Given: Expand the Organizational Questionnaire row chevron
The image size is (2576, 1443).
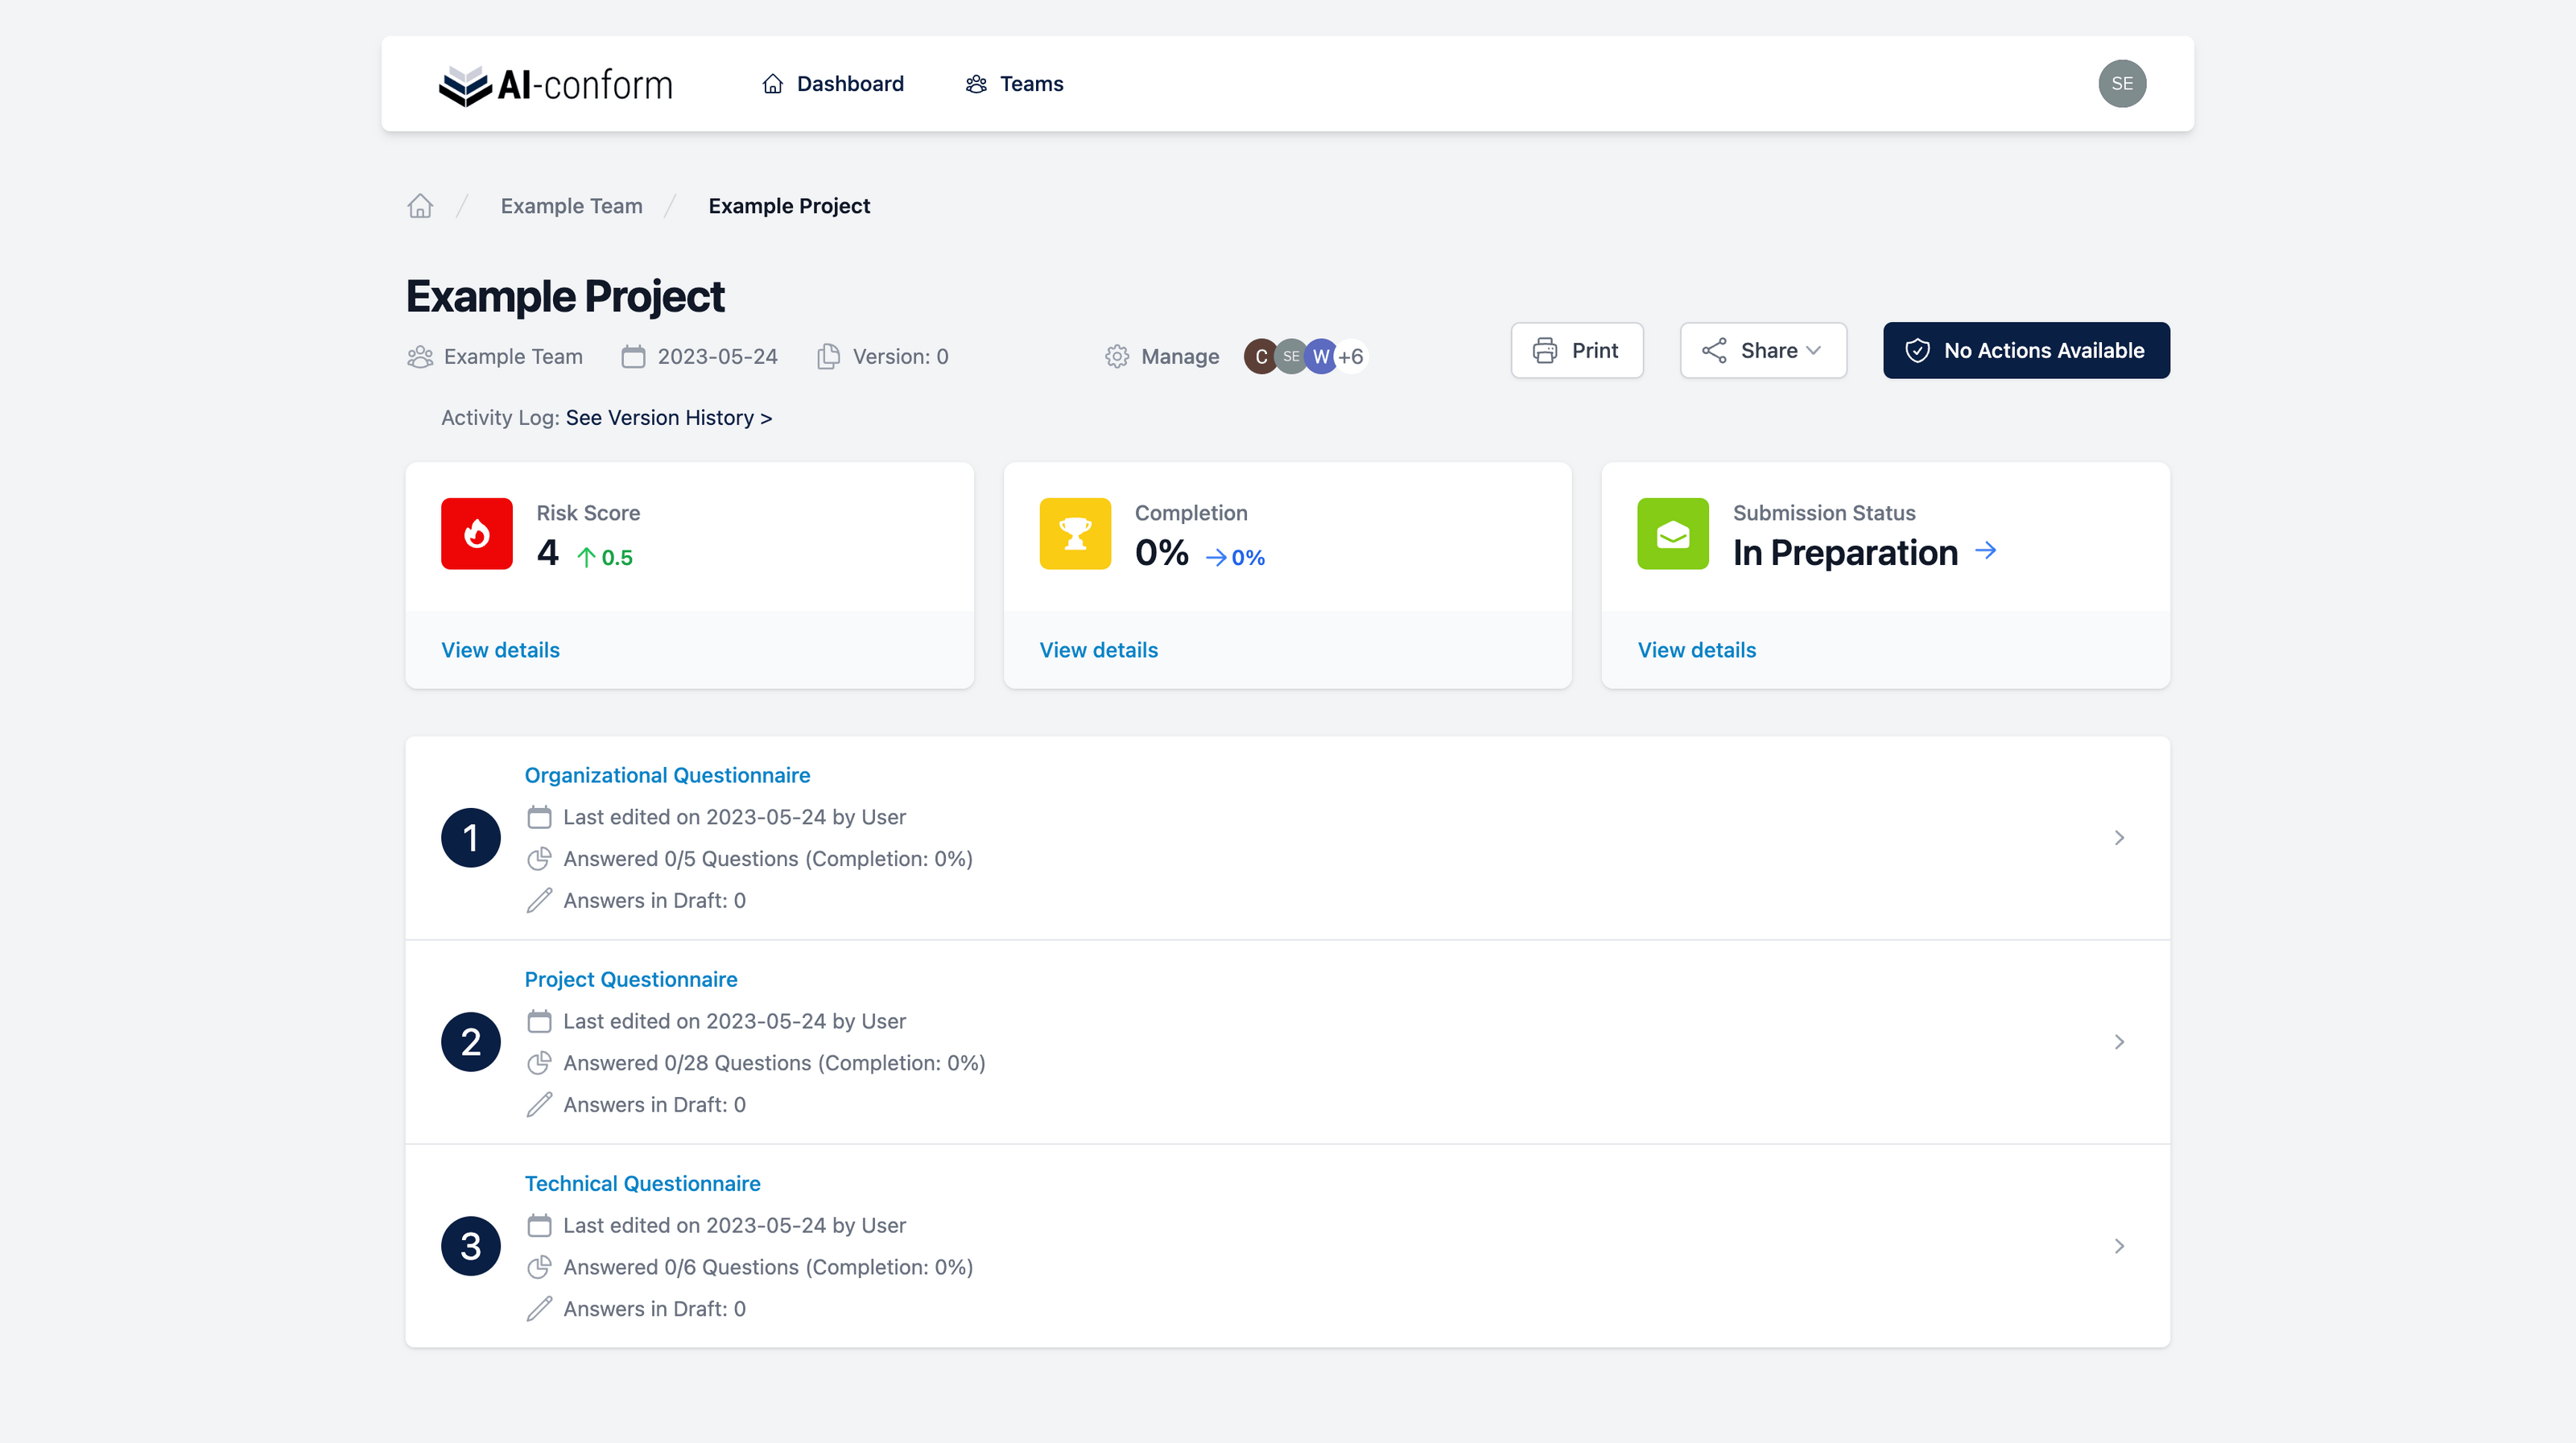Looking at the screenshot, I should [x=2119, y=837].
